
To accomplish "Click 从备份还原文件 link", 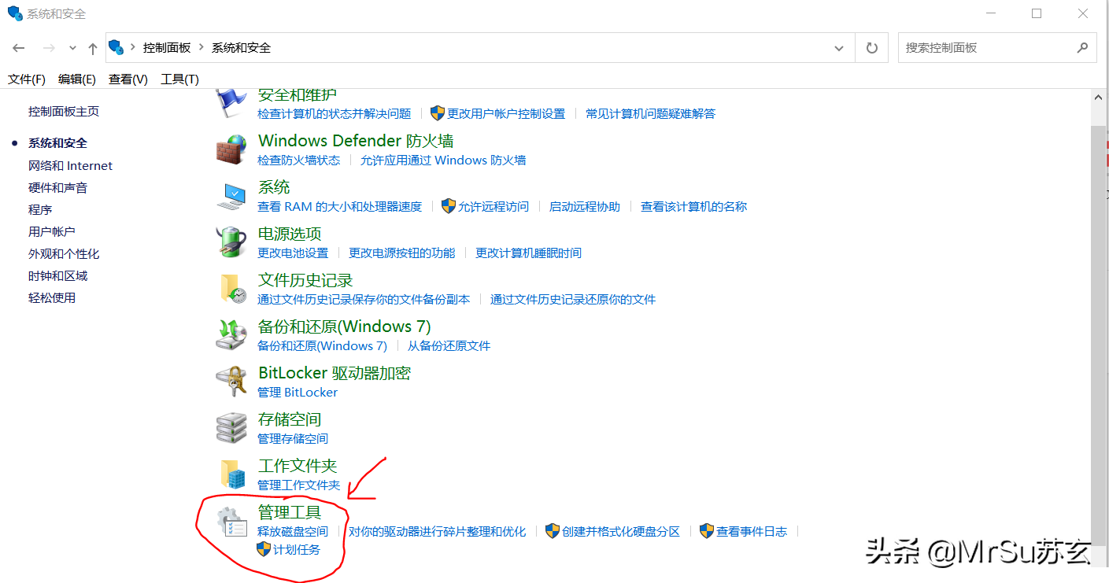I will [449, 345].
